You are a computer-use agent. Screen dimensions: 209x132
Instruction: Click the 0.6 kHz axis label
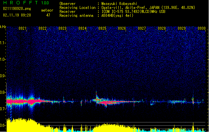(3, 125)
